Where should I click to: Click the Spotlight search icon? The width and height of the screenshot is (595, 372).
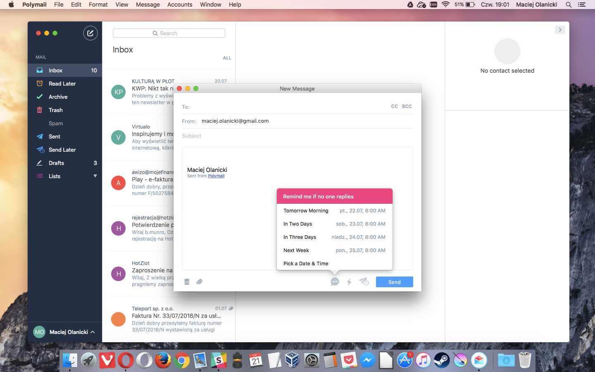tap(569, 5)
